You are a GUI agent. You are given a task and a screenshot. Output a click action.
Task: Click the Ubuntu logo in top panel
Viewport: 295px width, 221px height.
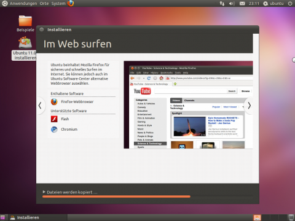(4, 3)
